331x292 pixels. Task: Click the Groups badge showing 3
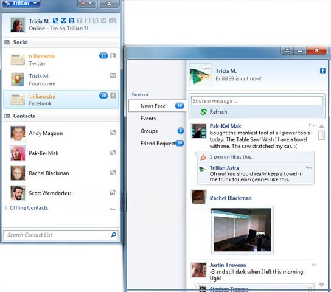[x=181, y=131]
